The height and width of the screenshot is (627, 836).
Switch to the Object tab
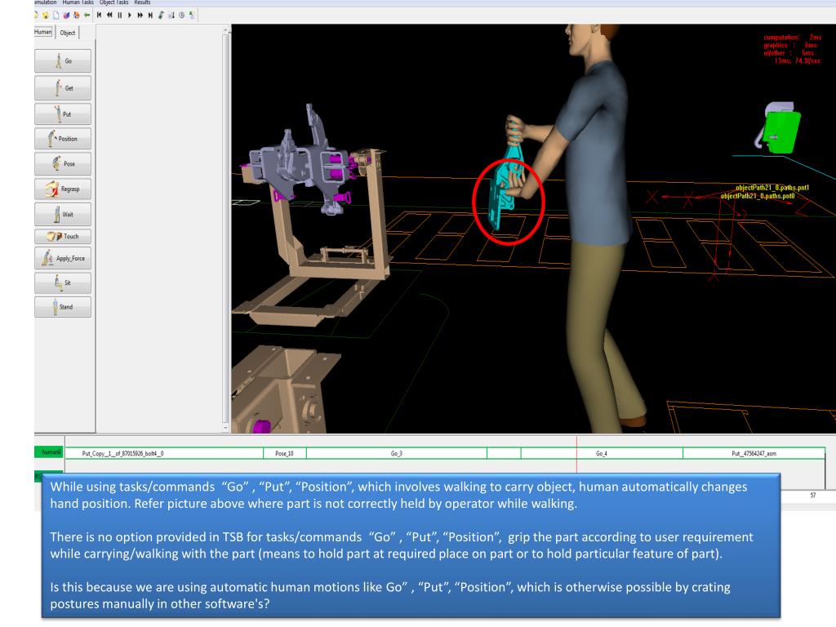pos(67,33)
